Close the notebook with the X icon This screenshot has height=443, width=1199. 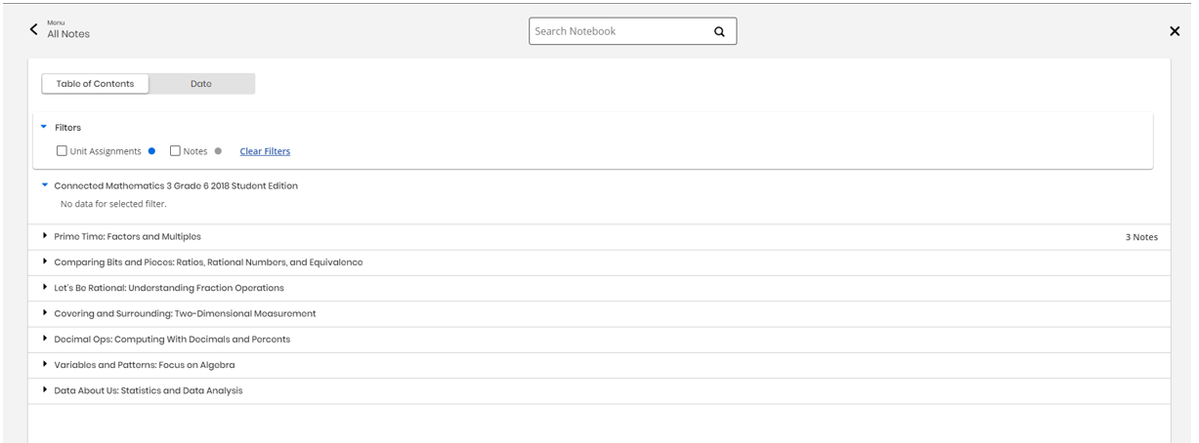coord(1175,31)
